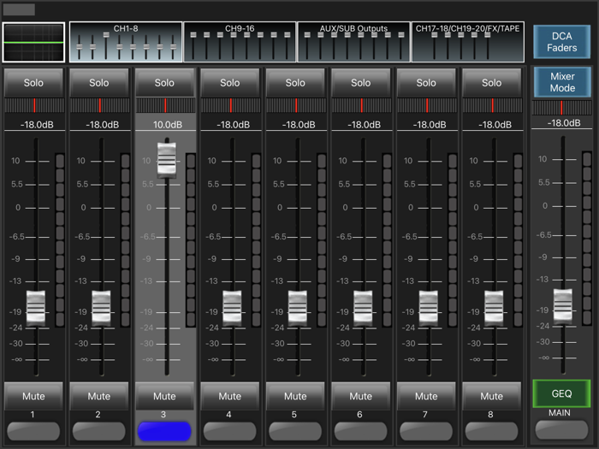This screenshot has height=449, width=599.
Task: Open the CH17-18/CH19-20/FX/TAPE bank
Action: pyautogui.click(x=467, y=42)
